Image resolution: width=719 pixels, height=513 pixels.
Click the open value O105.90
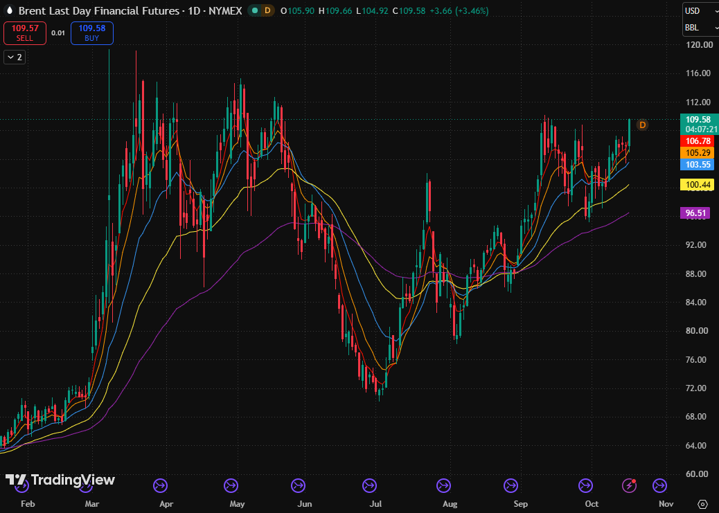click(x=298, y=10)
